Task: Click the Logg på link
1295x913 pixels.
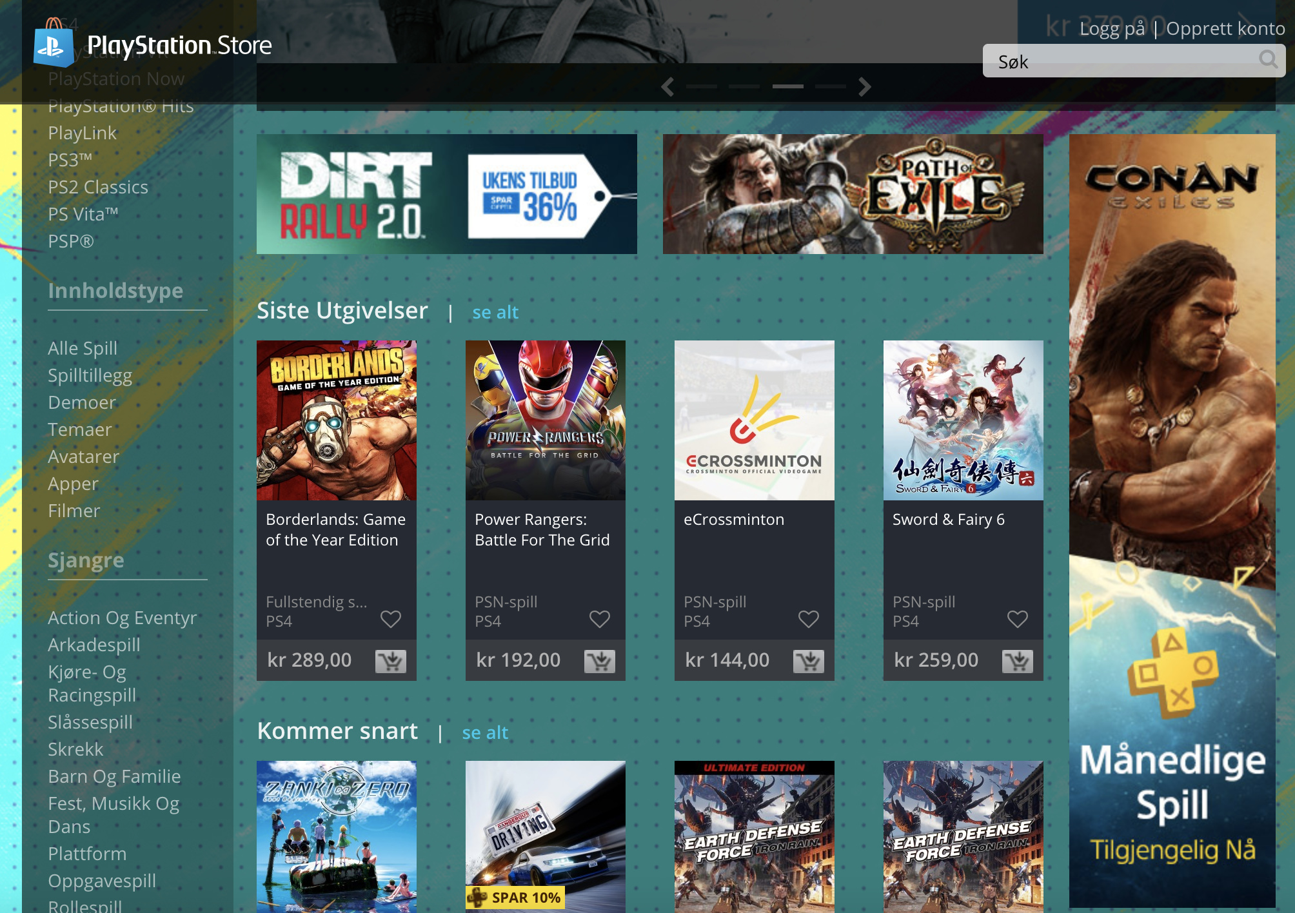Action: tap(1112, 28)
